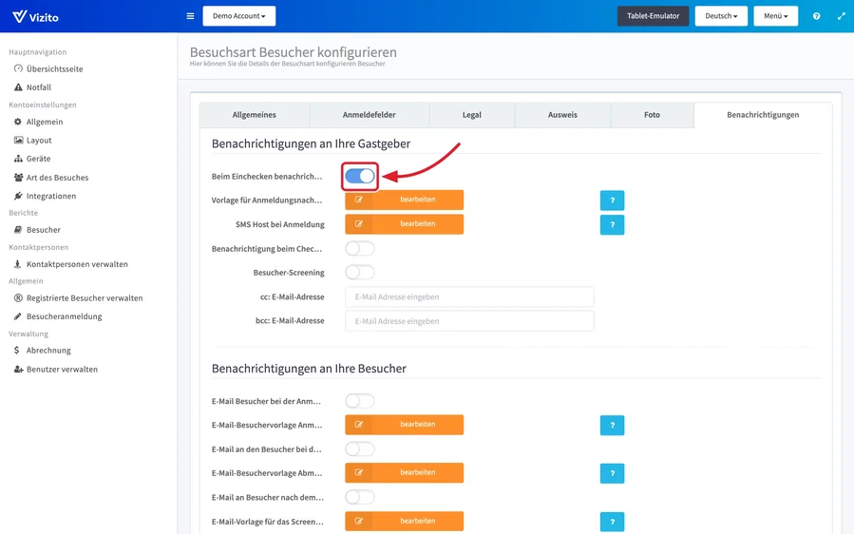Open help for E-Mail-Vorlage für das Screening

coord(612,522)
